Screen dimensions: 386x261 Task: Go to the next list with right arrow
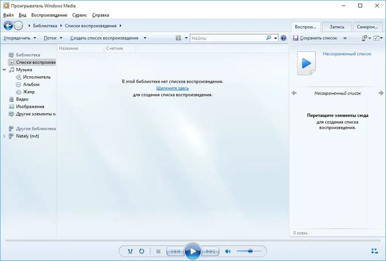381,93
